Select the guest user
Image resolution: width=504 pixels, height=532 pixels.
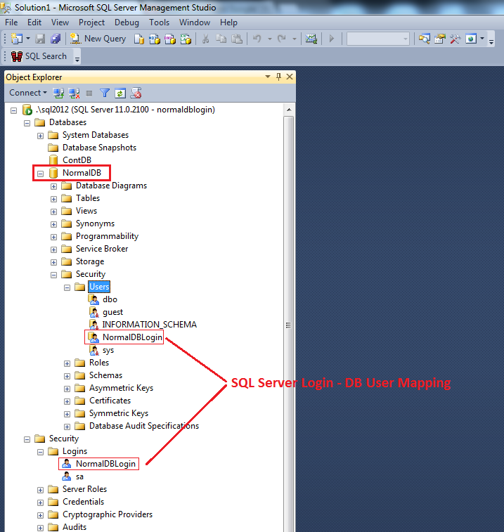click(112, 312)
